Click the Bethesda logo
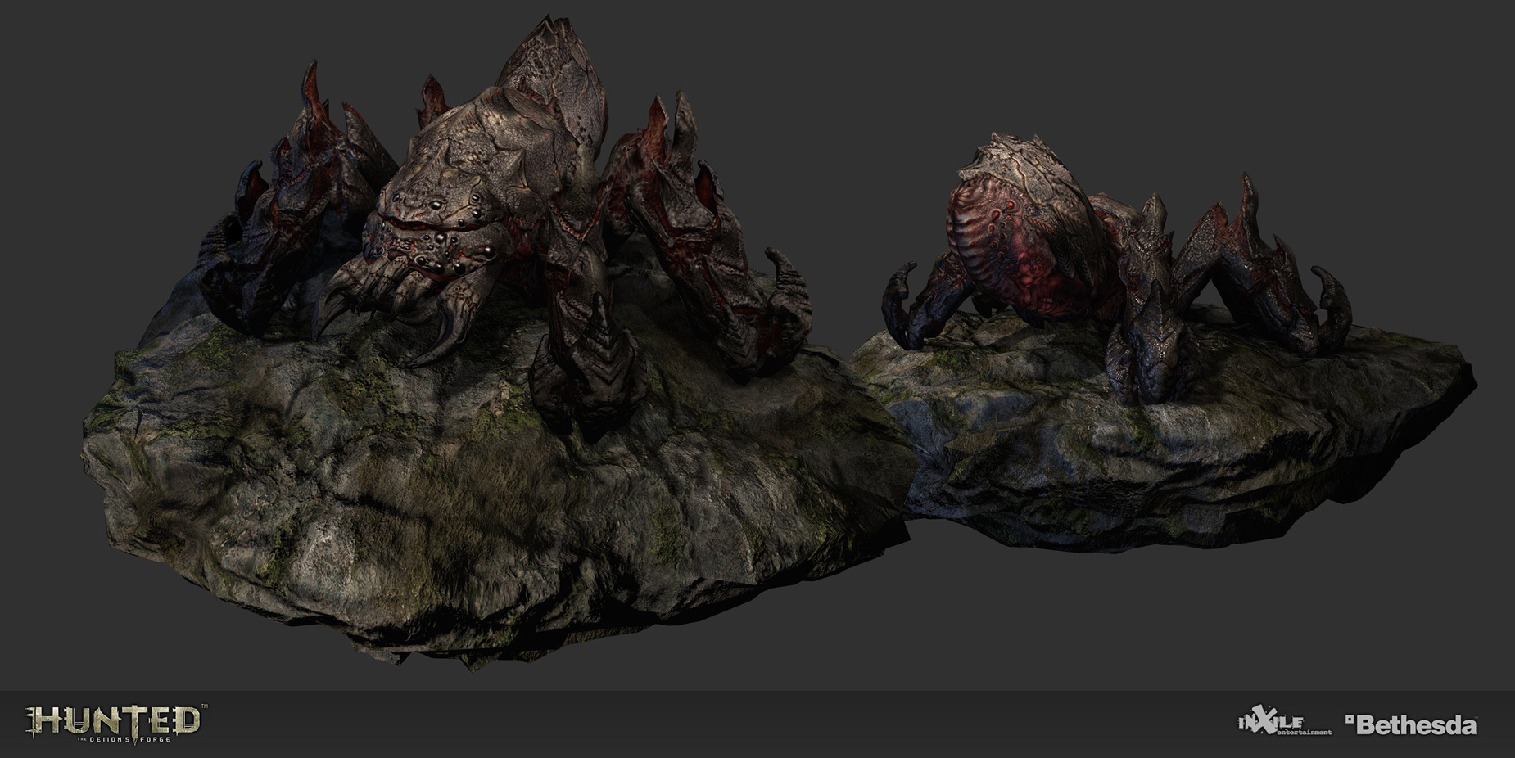The width and height of the screenshot is (1515, 758). pyautogui.click(x=1411, y=725)
